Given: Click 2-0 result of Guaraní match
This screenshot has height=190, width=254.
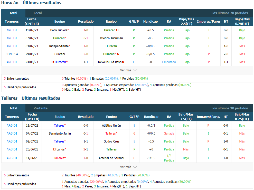Looking at the screenshot, I should [86, 54].
